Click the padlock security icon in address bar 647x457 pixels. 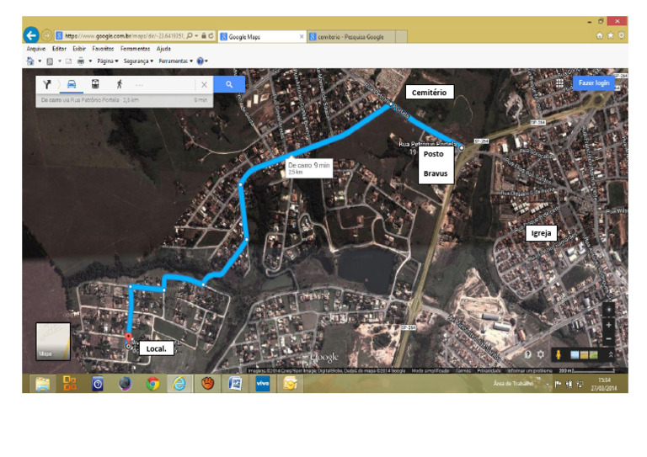pyautogui.click(x=204, y=36)
